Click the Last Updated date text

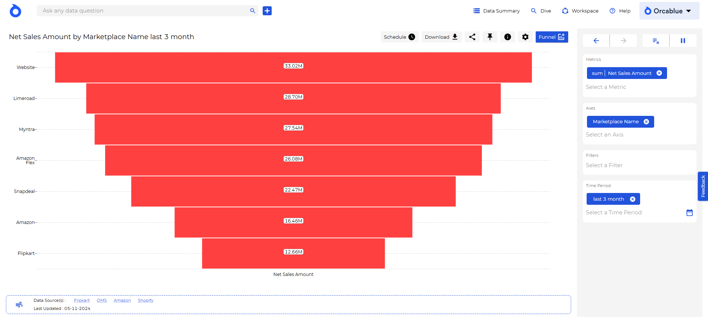point(62,308)
